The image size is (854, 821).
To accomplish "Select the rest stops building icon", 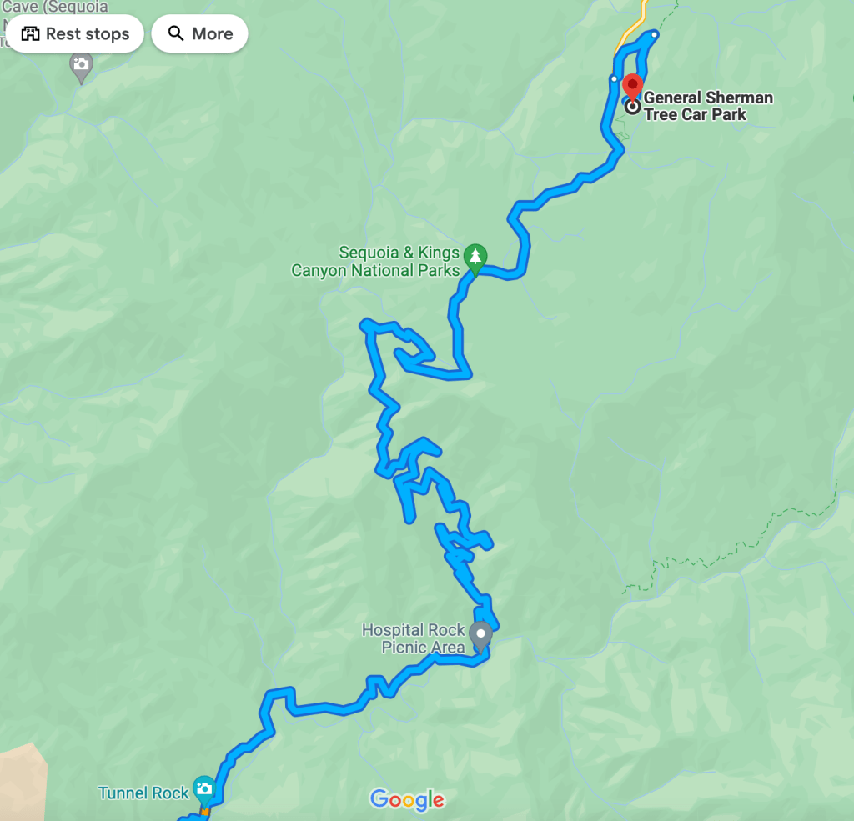I will pyautogui.click(x=31, y=33).
